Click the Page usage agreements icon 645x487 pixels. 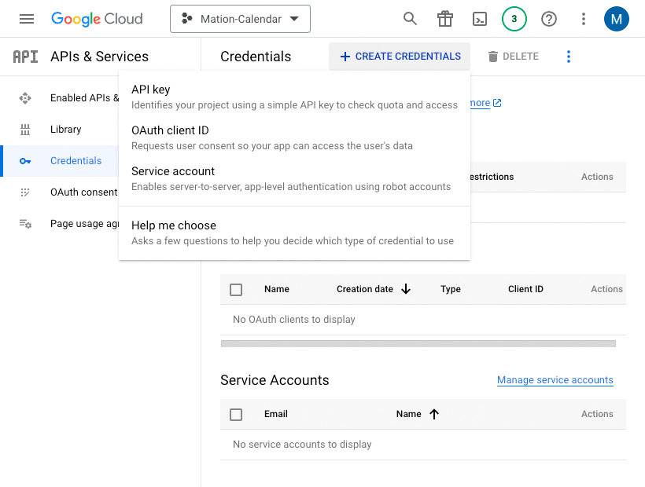25,224
